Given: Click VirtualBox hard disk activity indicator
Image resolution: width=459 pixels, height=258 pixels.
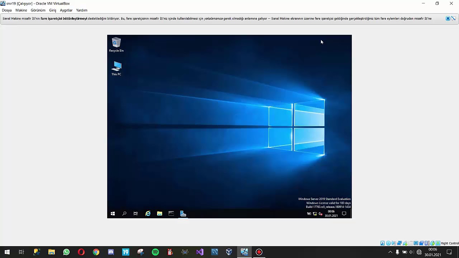Looking at the screenshot, I should click(x=383, y=243).
